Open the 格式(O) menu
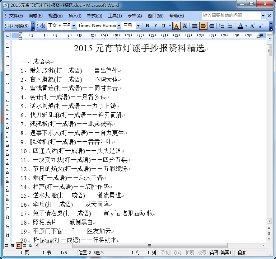 pyautogui.click(x=94, y=16)
